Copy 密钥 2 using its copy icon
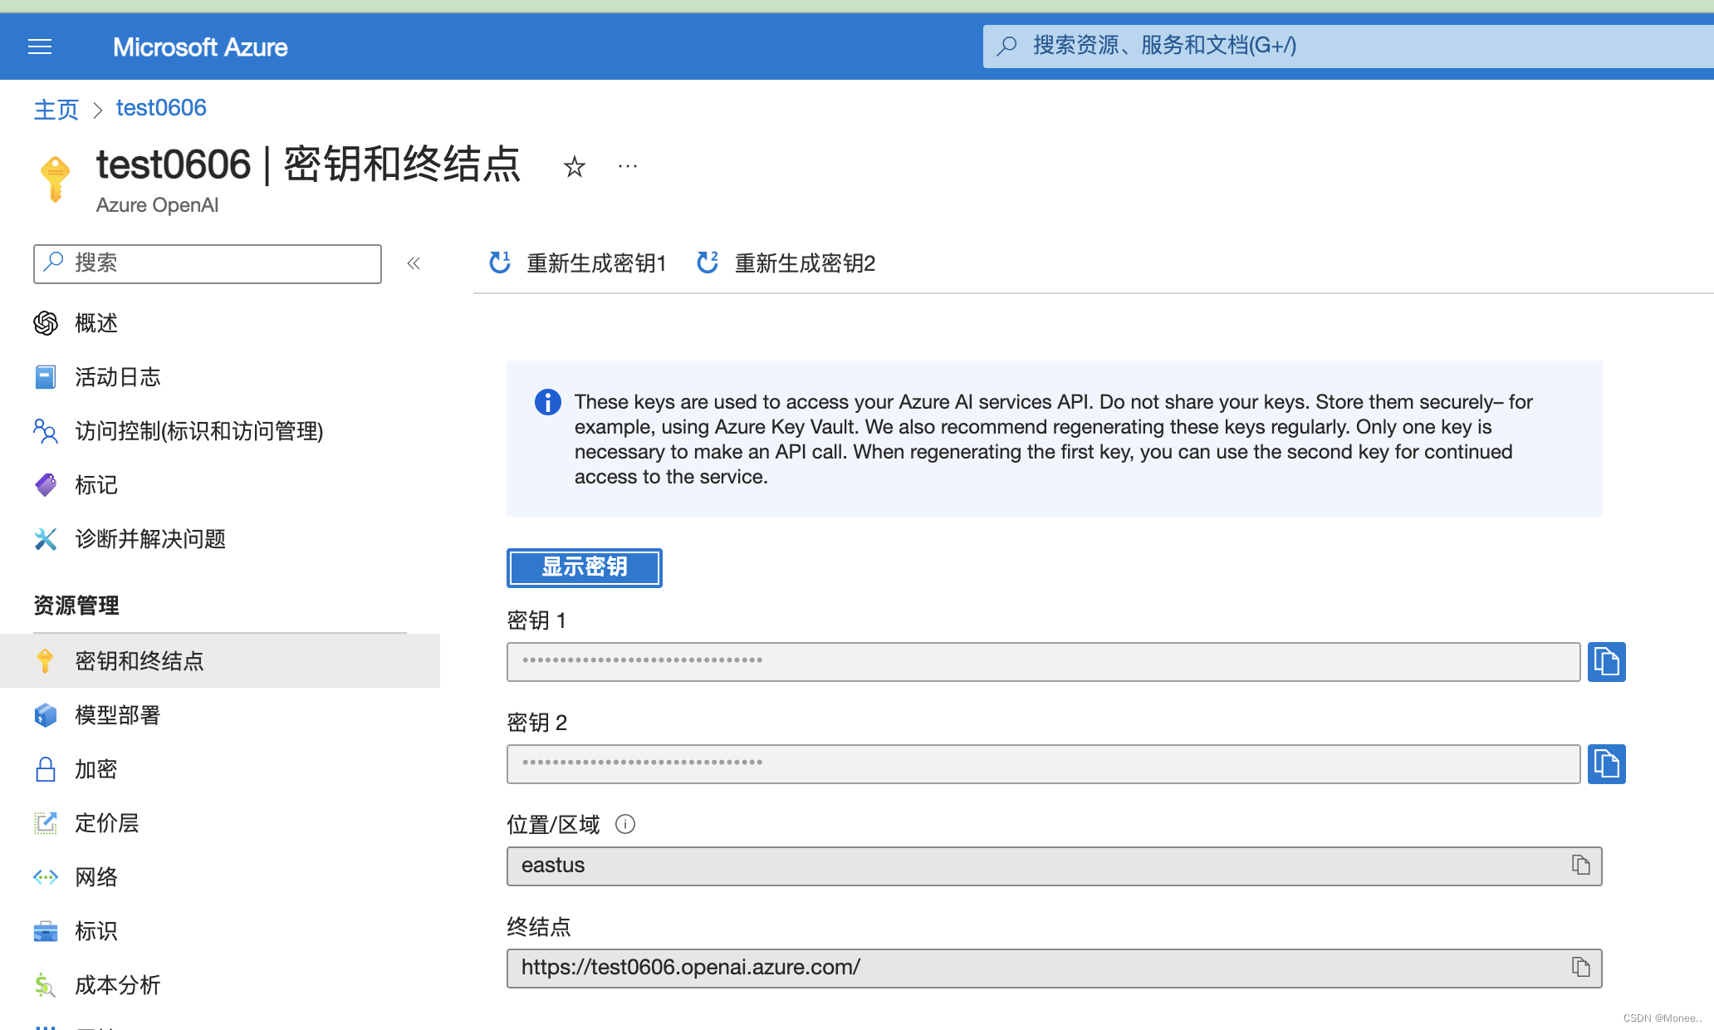 click(x=1606, y=764)
